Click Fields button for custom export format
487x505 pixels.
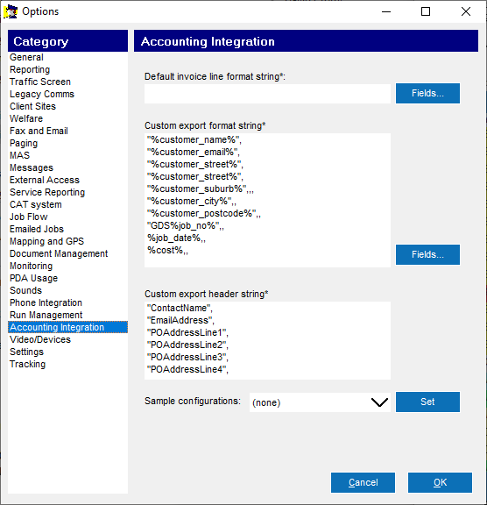pos(427,255)
